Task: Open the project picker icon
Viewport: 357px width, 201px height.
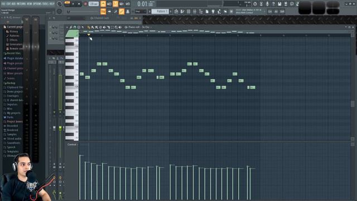Action: pyautogui.click(x=207, y=11)
